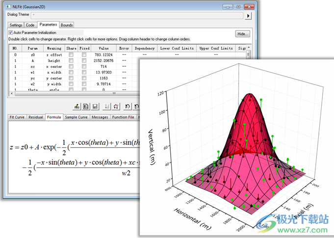The image size is (334, 238).
Task: Open the Bounds tab
Action: (x=67, y=25)
